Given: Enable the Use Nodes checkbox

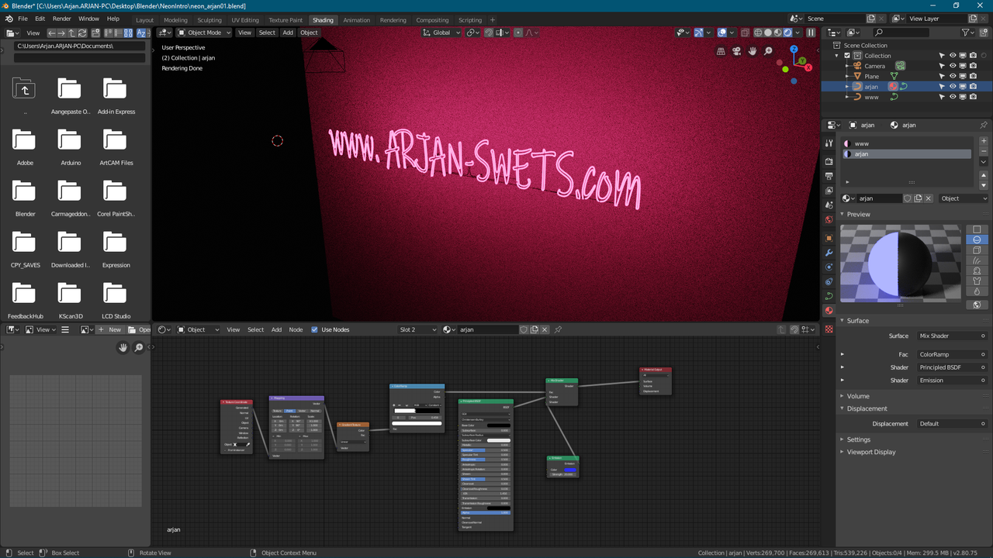Looking at the screenshot, I should 314,329.
